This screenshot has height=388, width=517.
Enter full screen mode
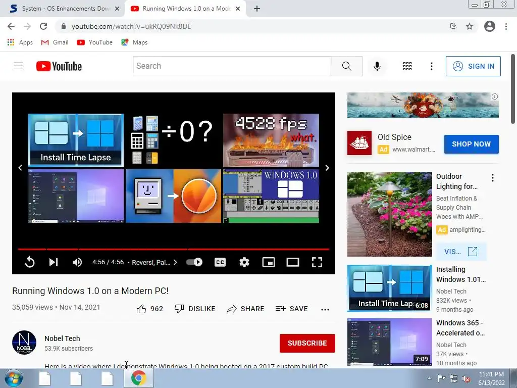[x=317, y=262]
